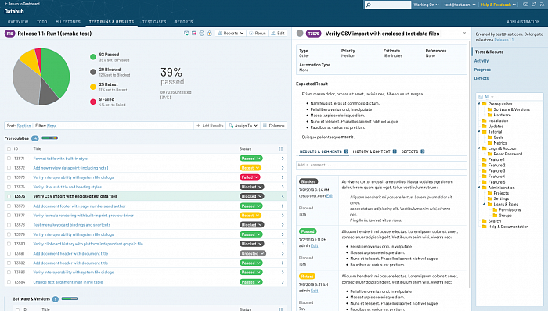Open details arrow for test T3584
548x311 pixels.
click(x=283, y=282)
